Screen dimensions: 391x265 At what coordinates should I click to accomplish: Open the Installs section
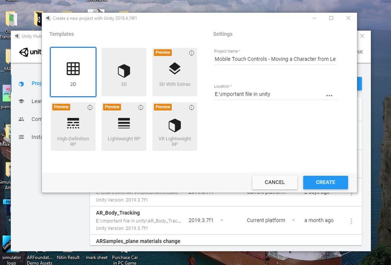tap(22, 137)
